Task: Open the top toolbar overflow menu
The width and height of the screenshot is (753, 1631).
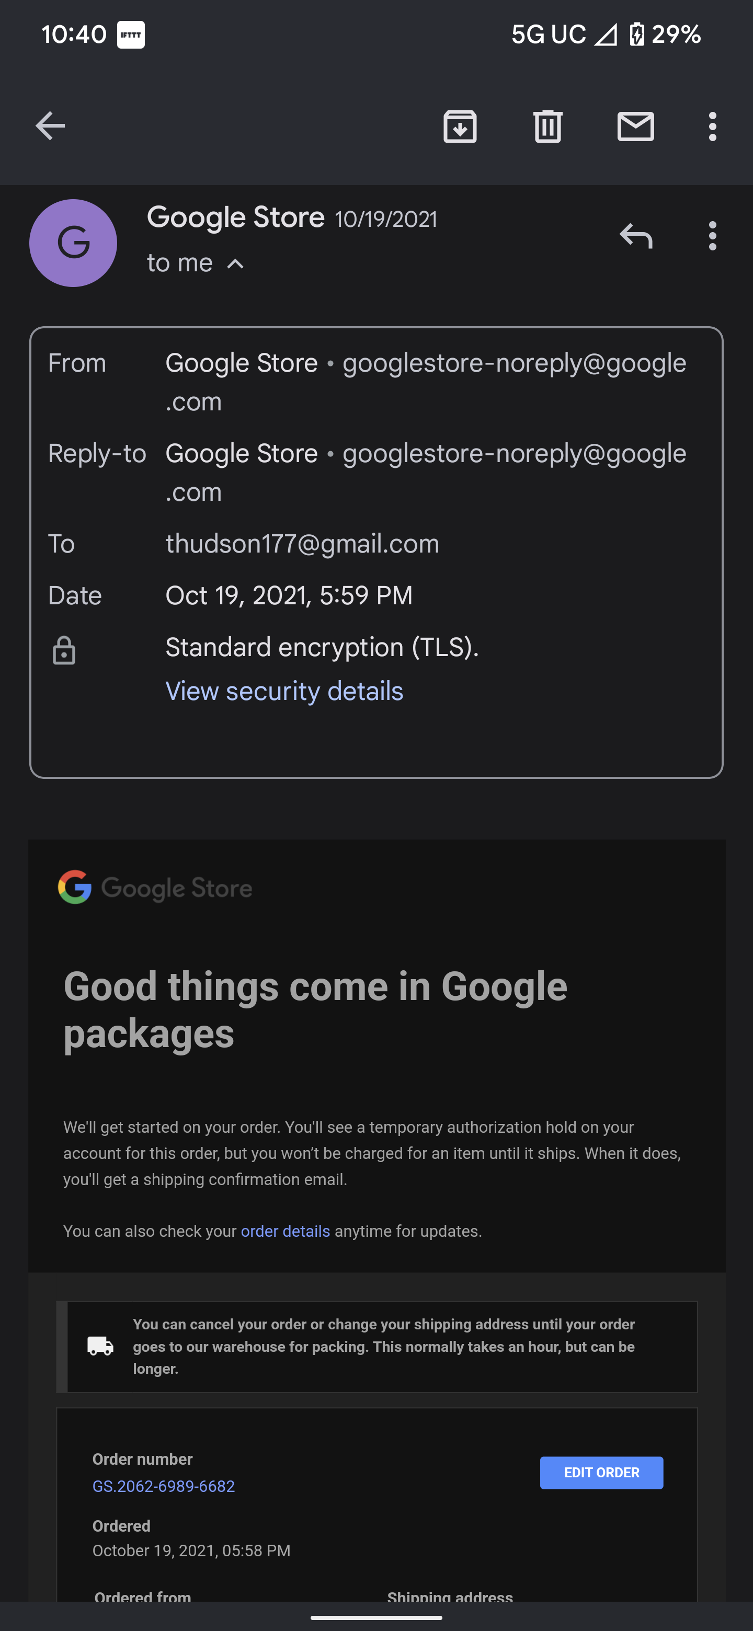Action: coord(712,126)
